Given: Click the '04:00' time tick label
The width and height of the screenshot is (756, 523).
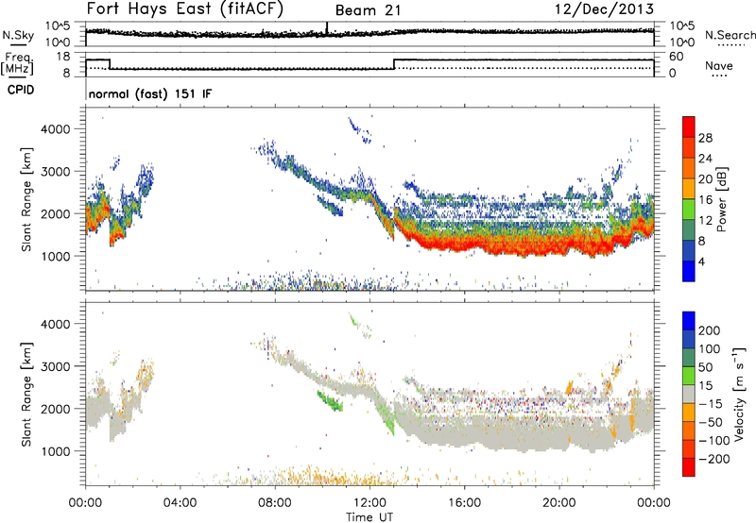Looking at the screenshot, I should (180, 503).
